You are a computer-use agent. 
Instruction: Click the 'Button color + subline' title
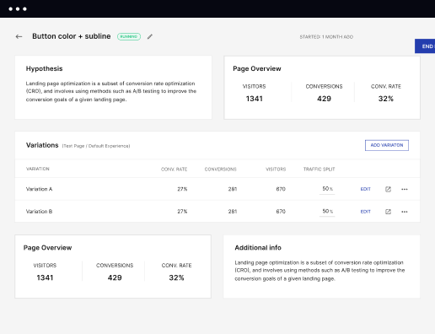pyautogui.click(x=72, y=36)
